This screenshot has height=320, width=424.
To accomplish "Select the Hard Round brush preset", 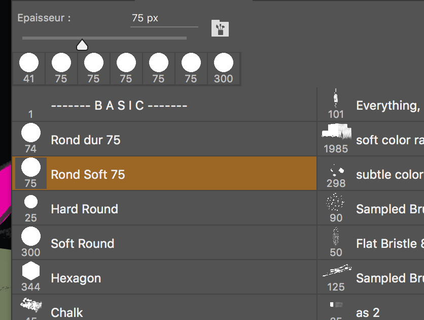I will 84,209.
